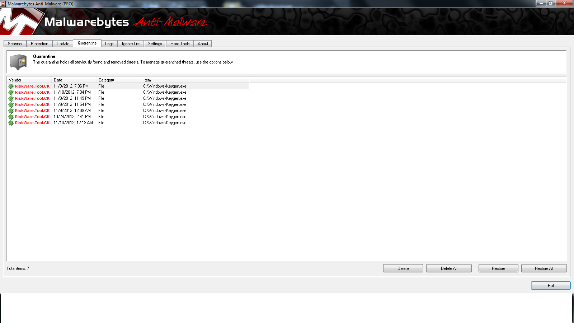Image resolution: width=574 pixels, height=323 pixels.
Task: Click date cell 11/9/2012, 12:09 AM
Action: click(72, 111)
